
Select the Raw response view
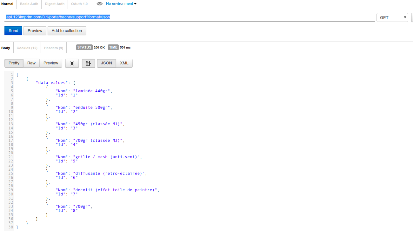tap(31, 63)
